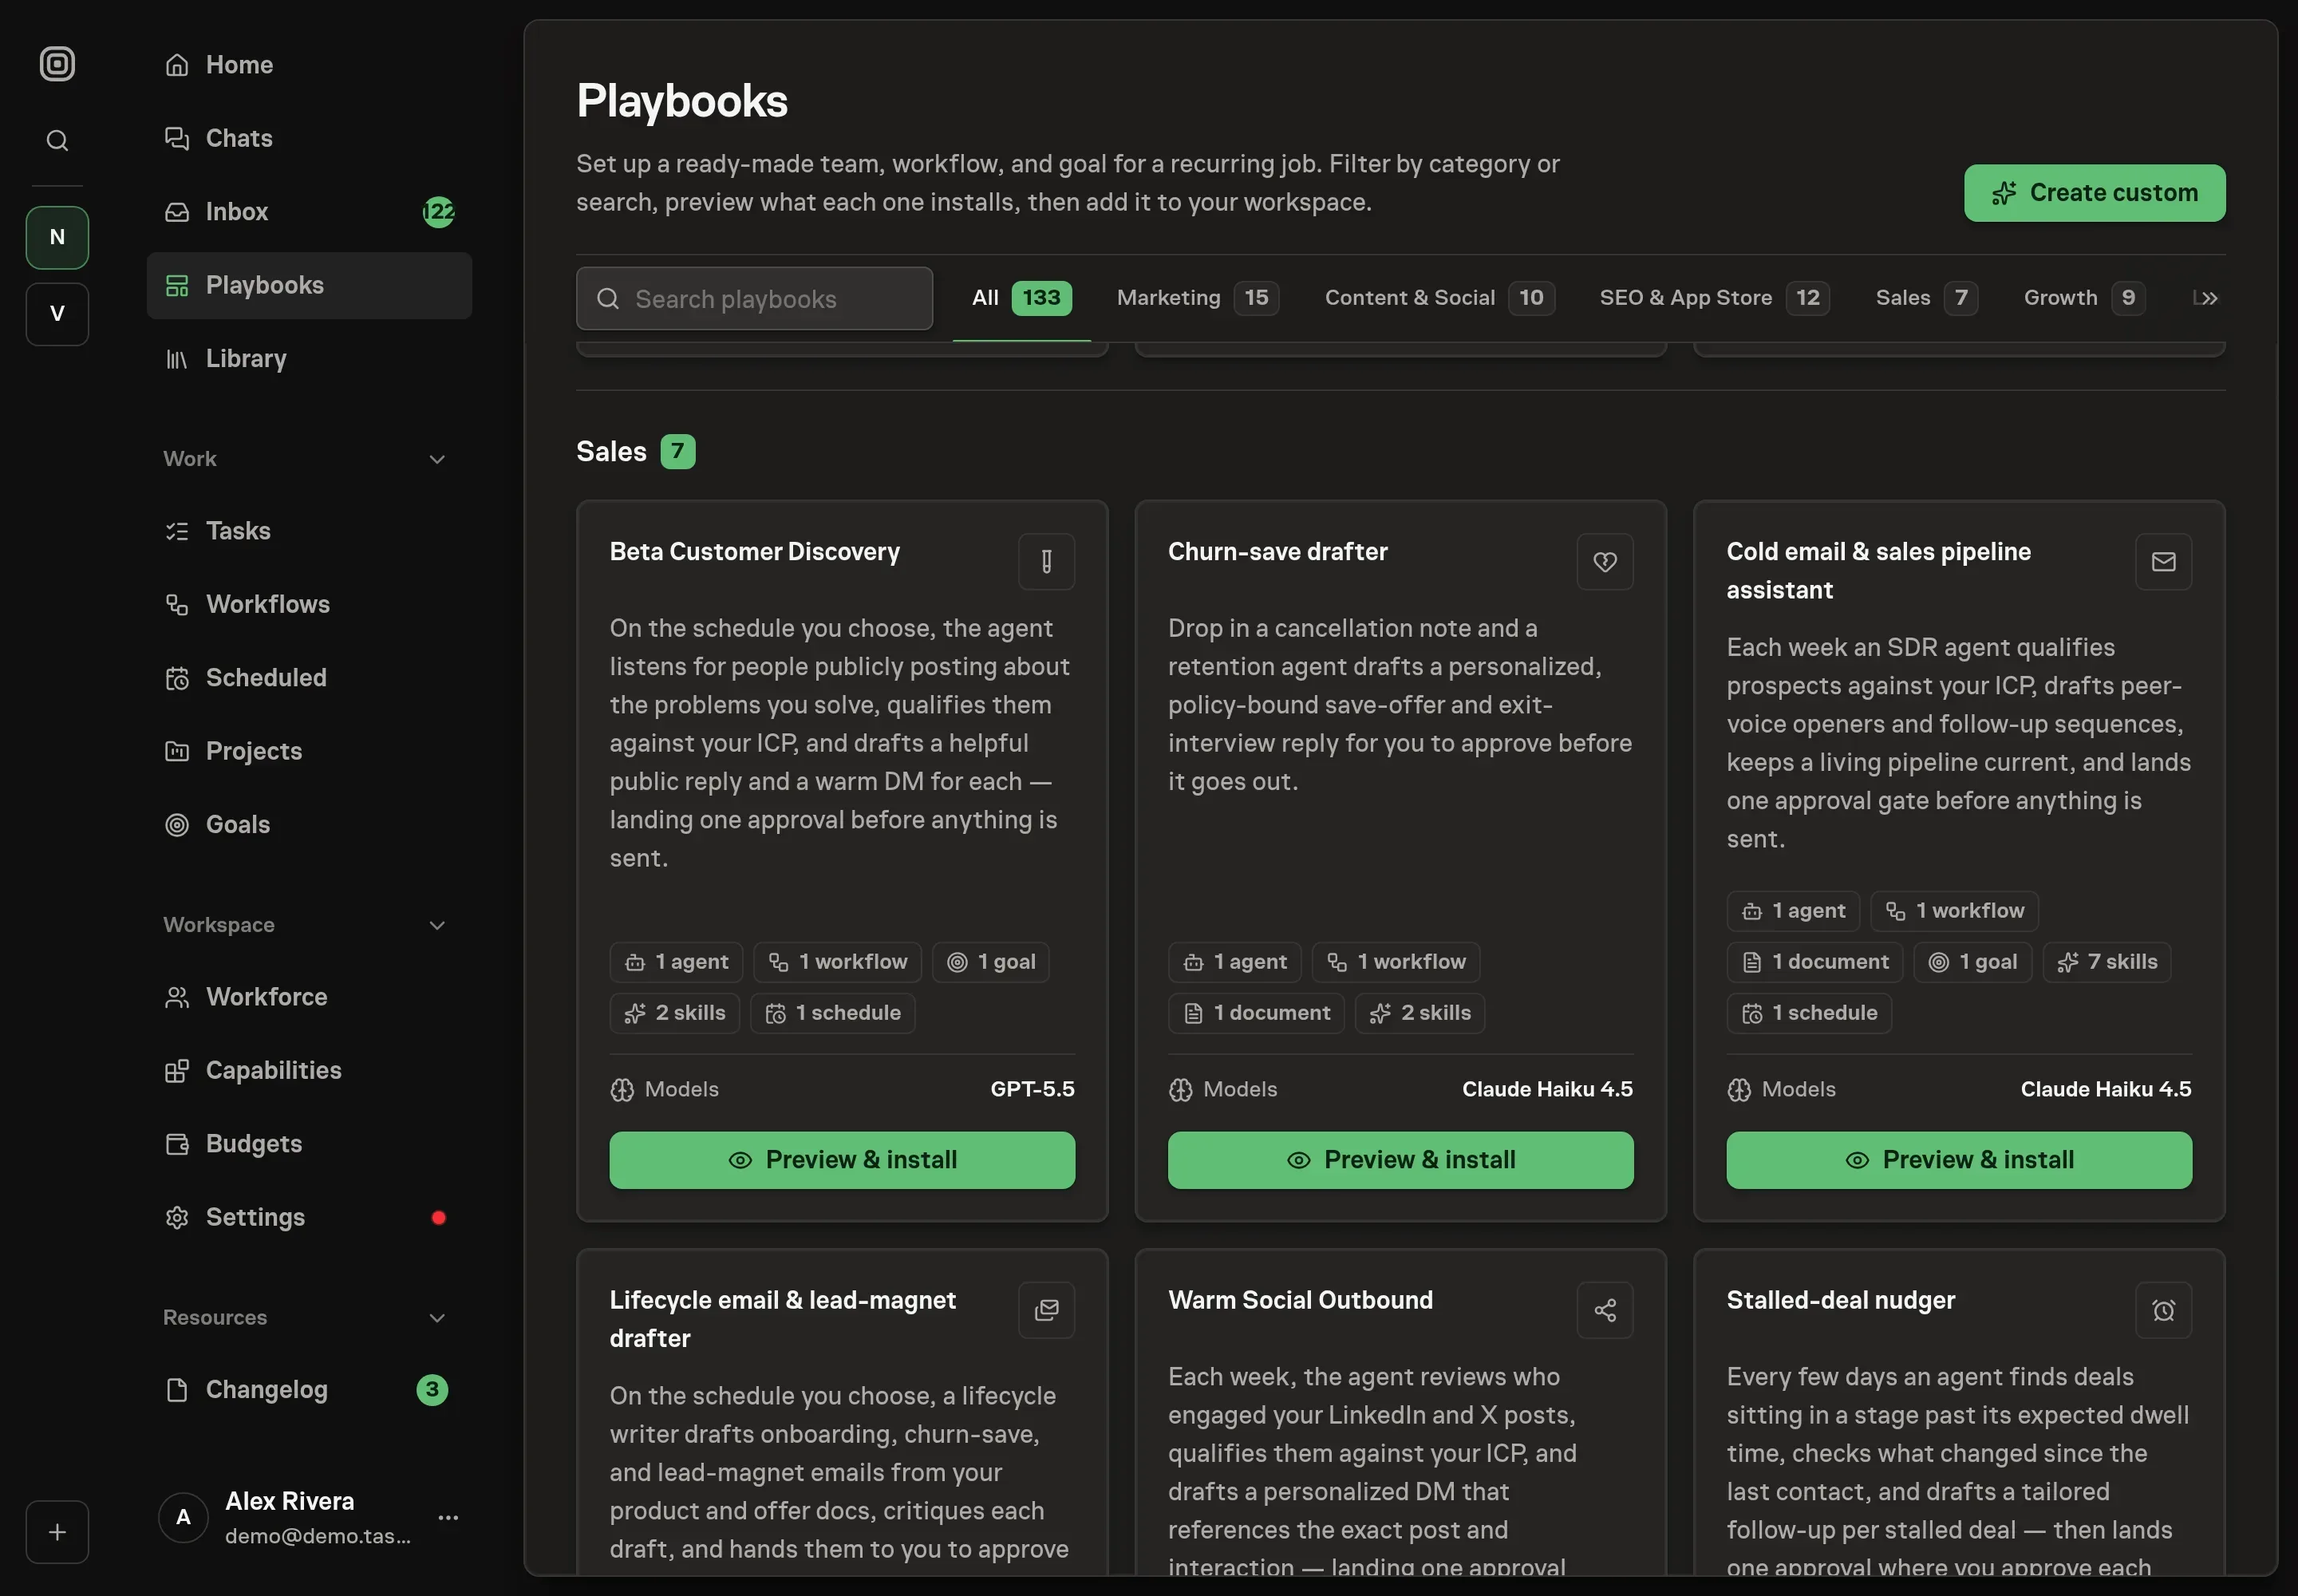Screen dimensions: 2298x1596
Task: Open the Inbox
Action: click(309, 212)
